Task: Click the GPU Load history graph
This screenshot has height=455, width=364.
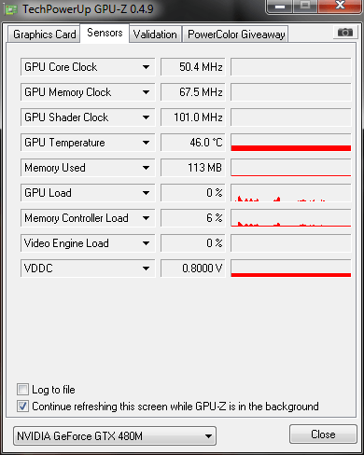Action: point(291,193)
